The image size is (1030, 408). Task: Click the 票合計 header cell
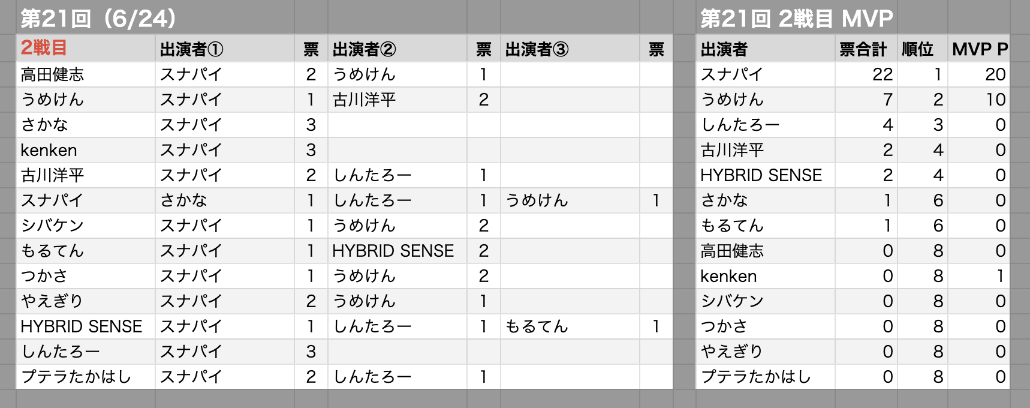tap(866, 48)
